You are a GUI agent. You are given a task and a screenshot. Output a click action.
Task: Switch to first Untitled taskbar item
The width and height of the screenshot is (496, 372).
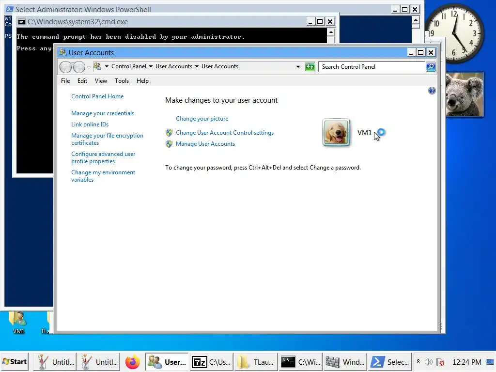click(x=55, y=362)
